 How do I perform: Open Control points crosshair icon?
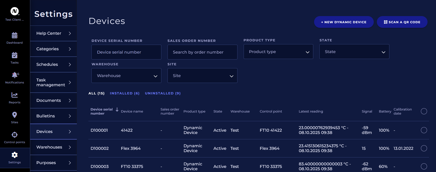(x=15, y=135)
